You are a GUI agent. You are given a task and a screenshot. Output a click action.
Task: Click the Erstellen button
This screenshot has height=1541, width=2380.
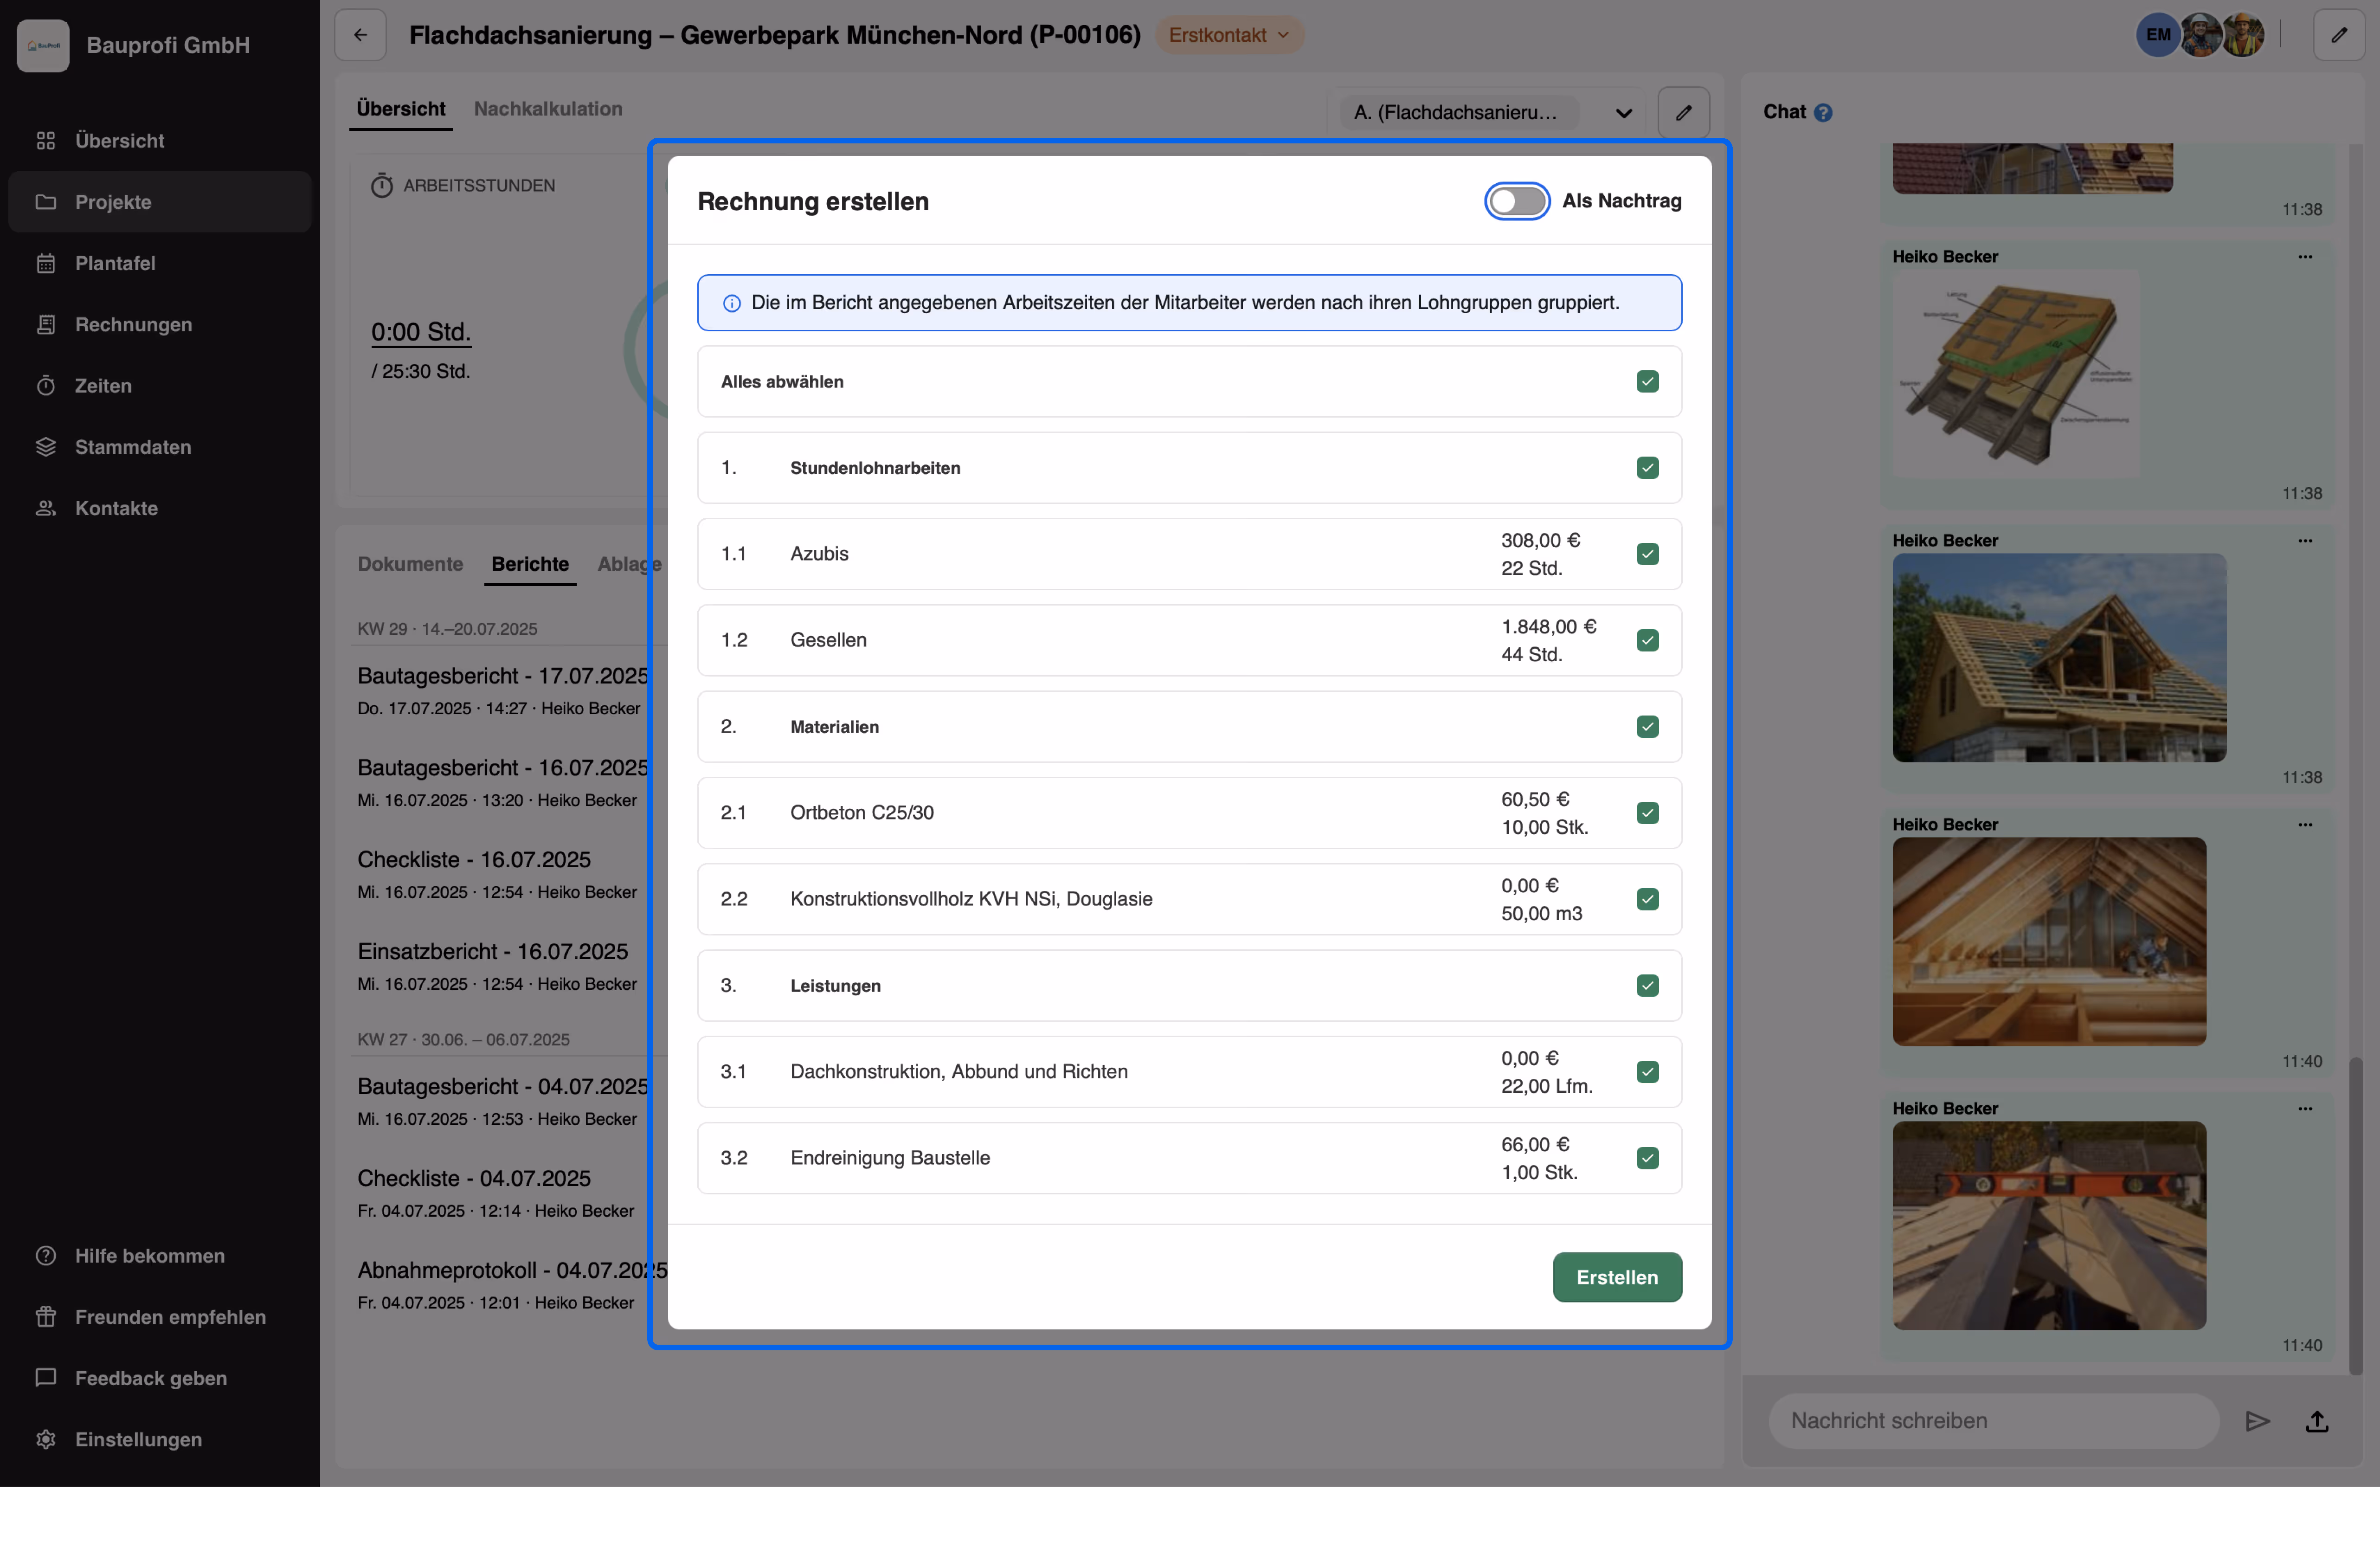(x=1616, y=1277)
